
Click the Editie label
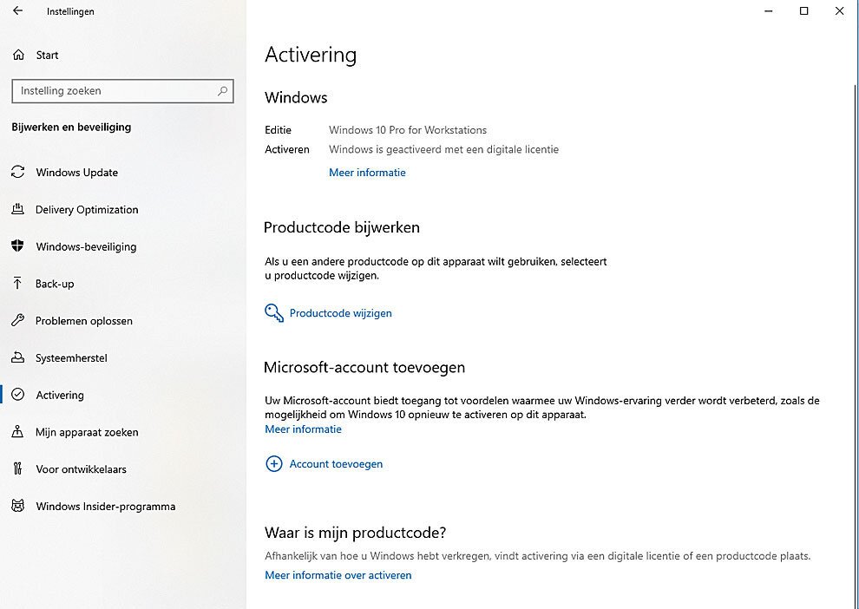pyautogui.click(x=278, y=130)
